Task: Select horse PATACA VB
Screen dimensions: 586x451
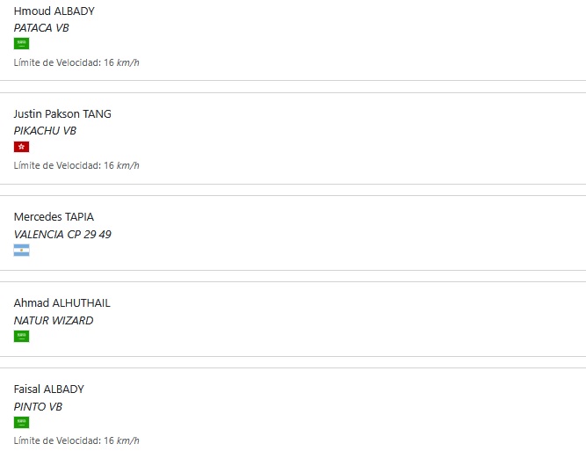Action: pos(41,28)
